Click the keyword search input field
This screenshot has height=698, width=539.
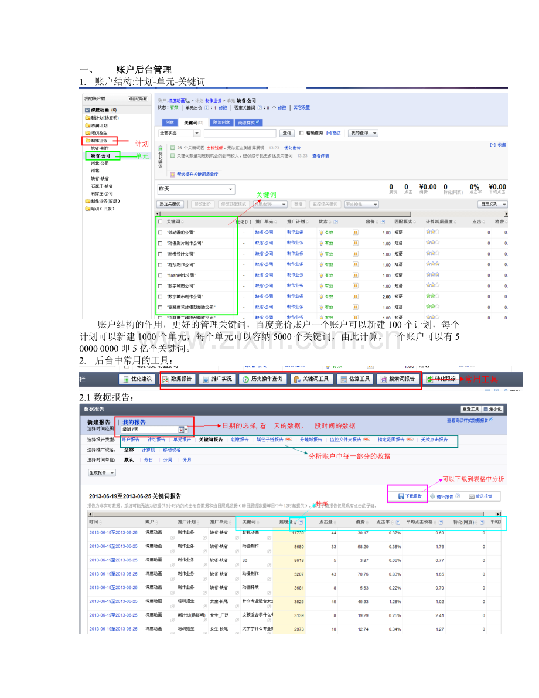pos(240,133)
